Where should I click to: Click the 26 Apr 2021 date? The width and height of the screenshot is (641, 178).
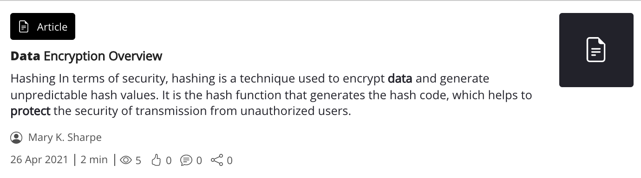point(39,160)
